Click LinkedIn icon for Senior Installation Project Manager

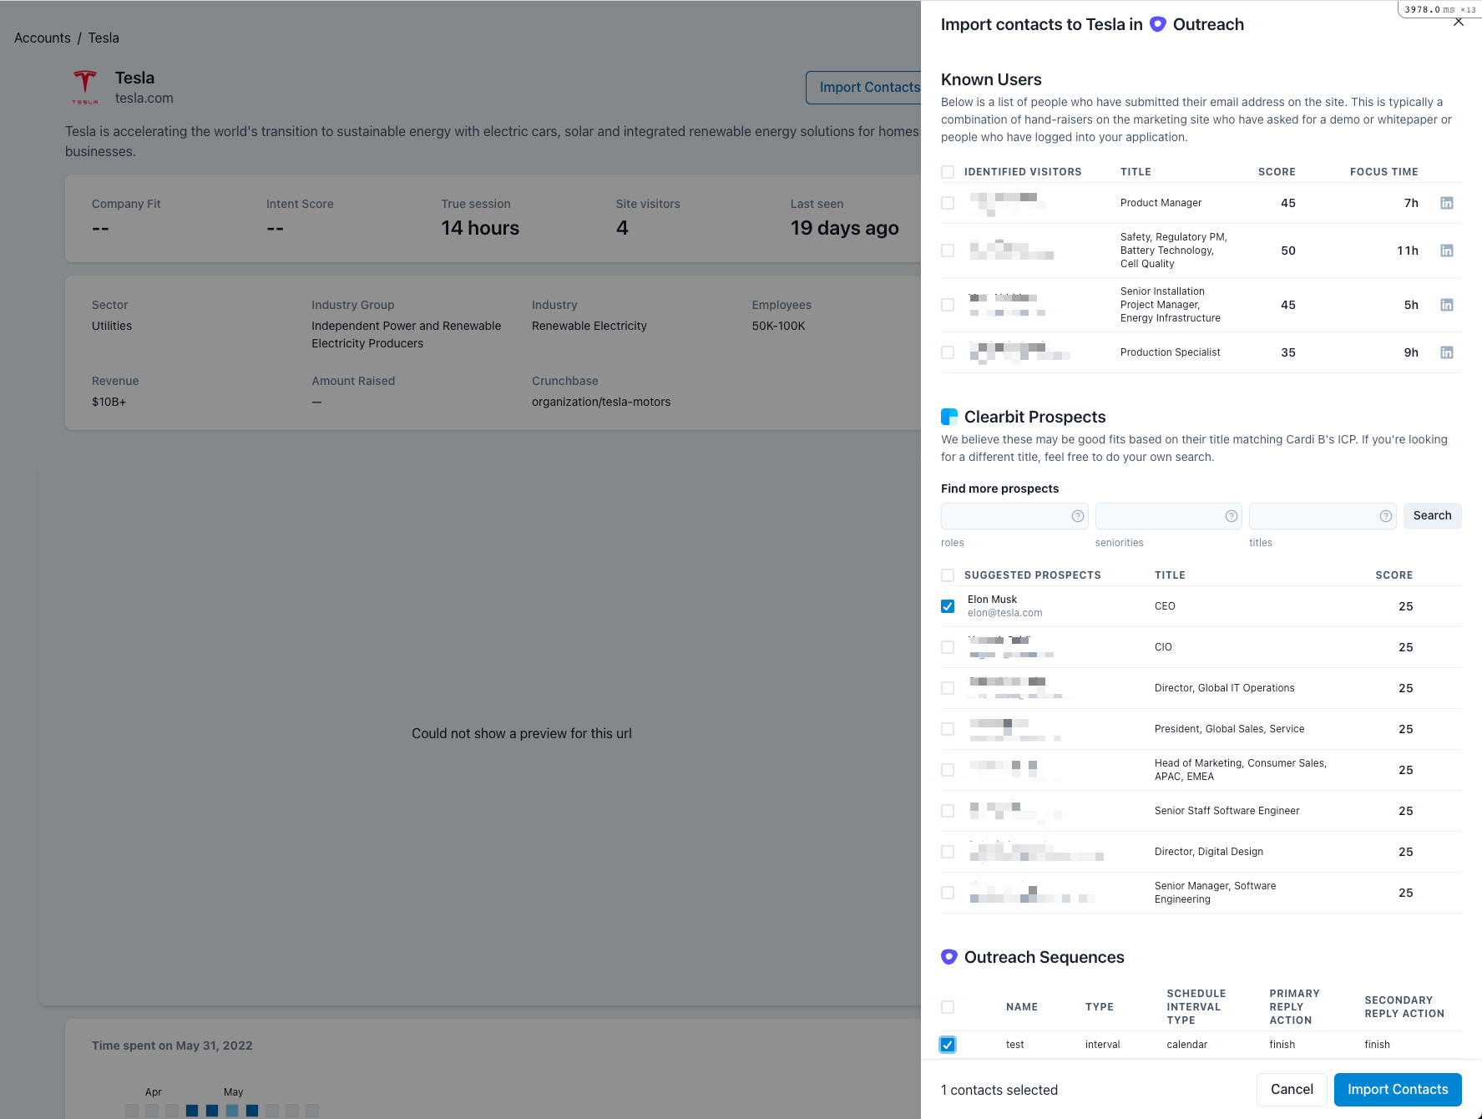tap(1447, 305)
